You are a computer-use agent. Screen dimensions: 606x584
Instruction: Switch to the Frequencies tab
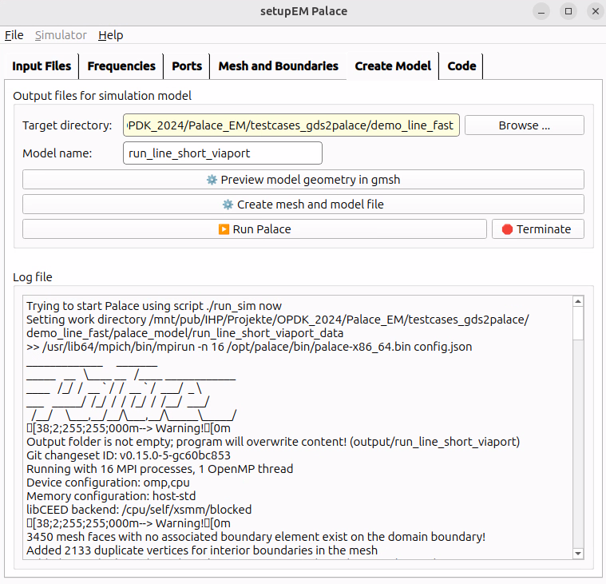121,66
